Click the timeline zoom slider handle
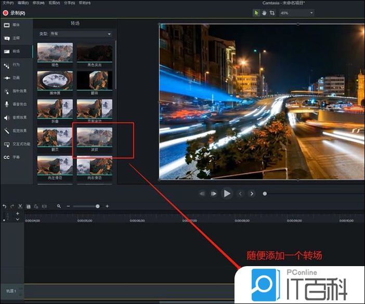The height and width of the screenshot is (304, 365). click(x=98, y=206)
